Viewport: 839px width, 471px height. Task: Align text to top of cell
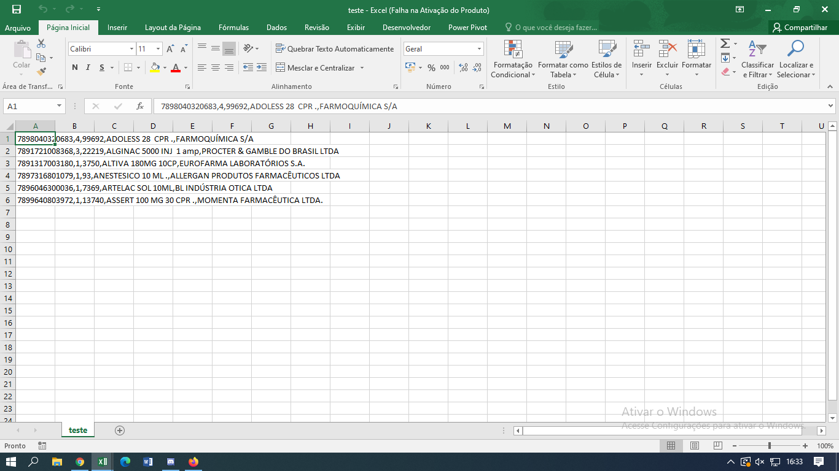pos(202,48)
